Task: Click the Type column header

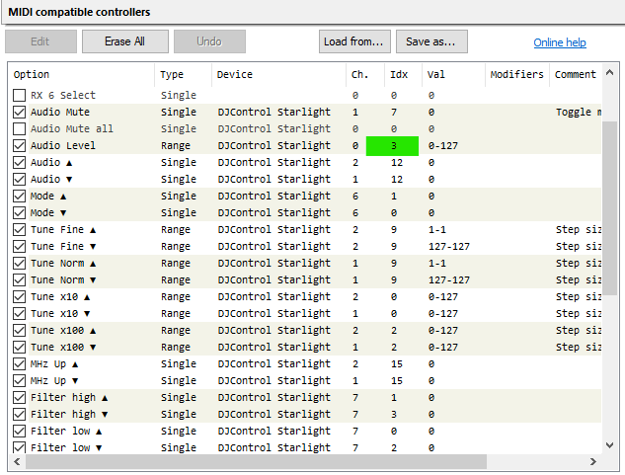Action: 183,75
